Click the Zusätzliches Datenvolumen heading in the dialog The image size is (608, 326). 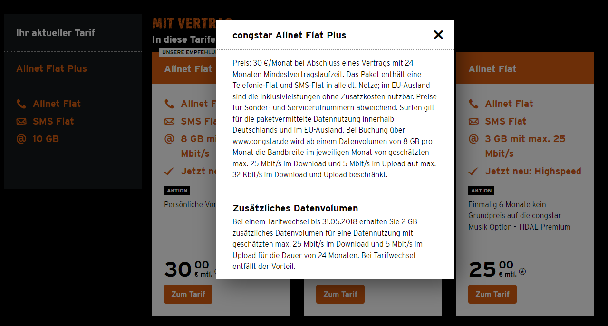pyautogui.click(x=295, y=208)
